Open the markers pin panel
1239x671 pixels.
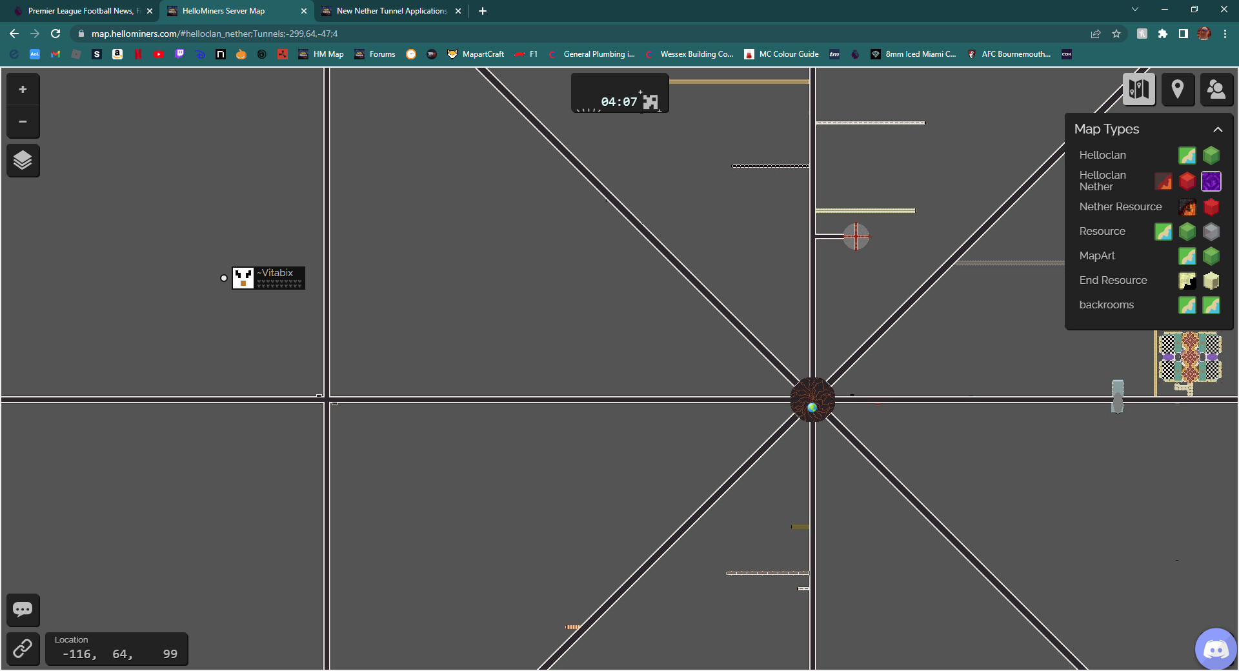coord(1177,89)
